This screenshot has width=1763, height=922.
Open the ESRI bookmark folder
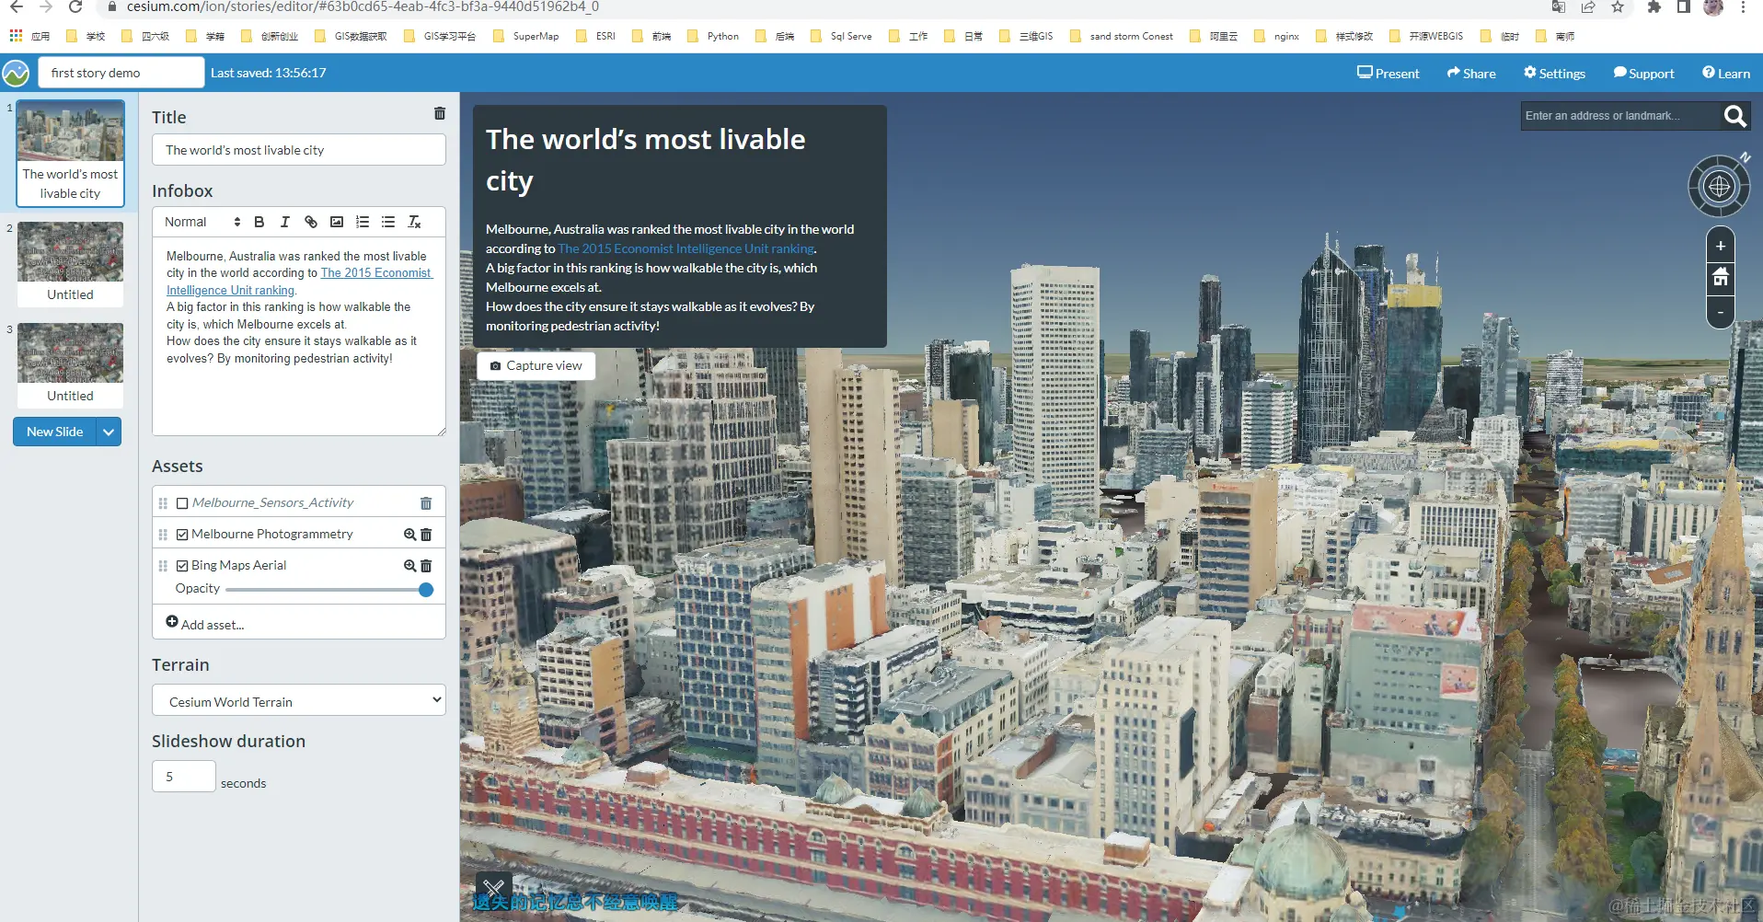596,36
